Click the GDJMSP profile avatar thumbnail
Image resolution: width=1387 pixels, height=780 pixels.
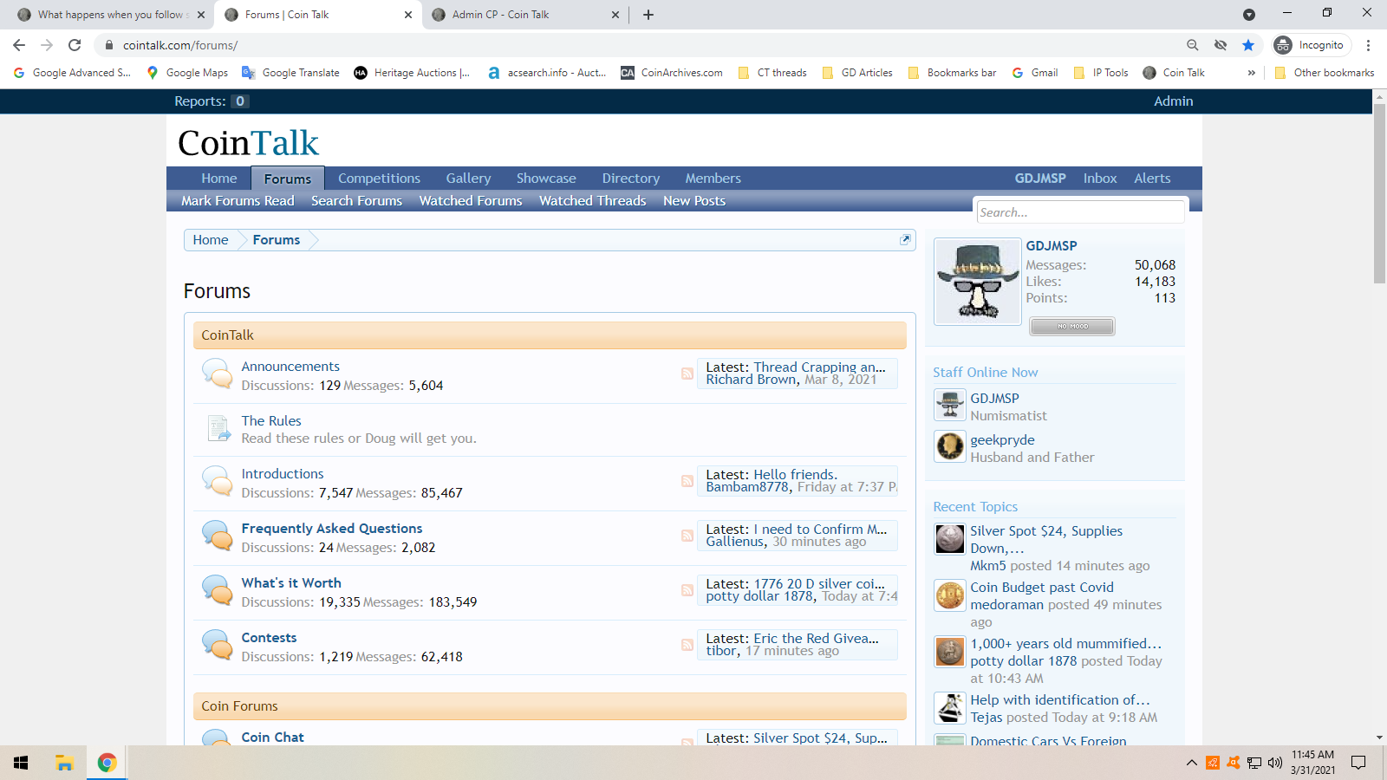tap(977, 282)
